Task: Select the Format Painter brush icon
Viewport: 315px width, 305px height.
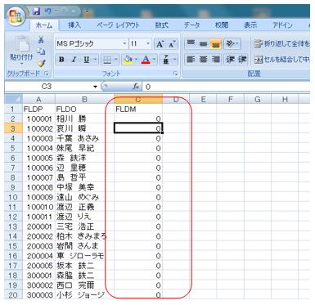Action: 41,63
